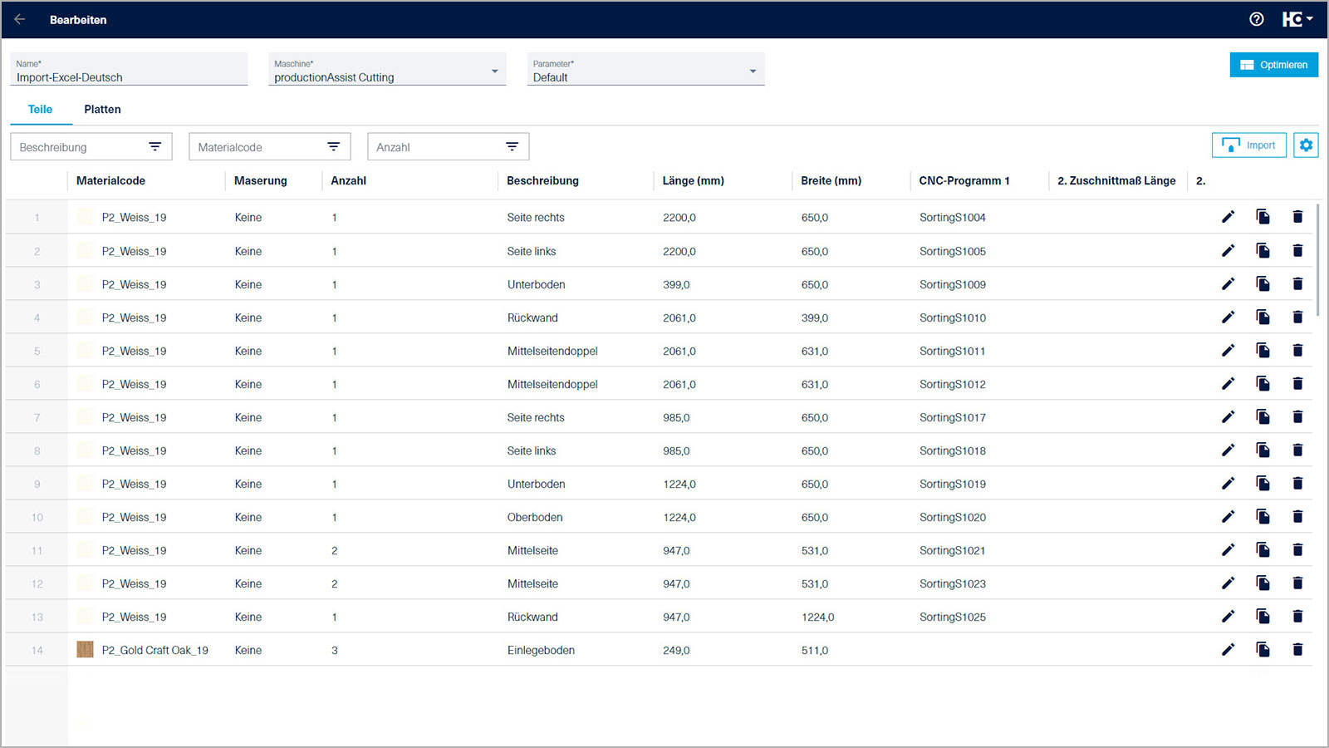
Task: Delete the Einlegeboden row
Action: [x=1297, y=650]
